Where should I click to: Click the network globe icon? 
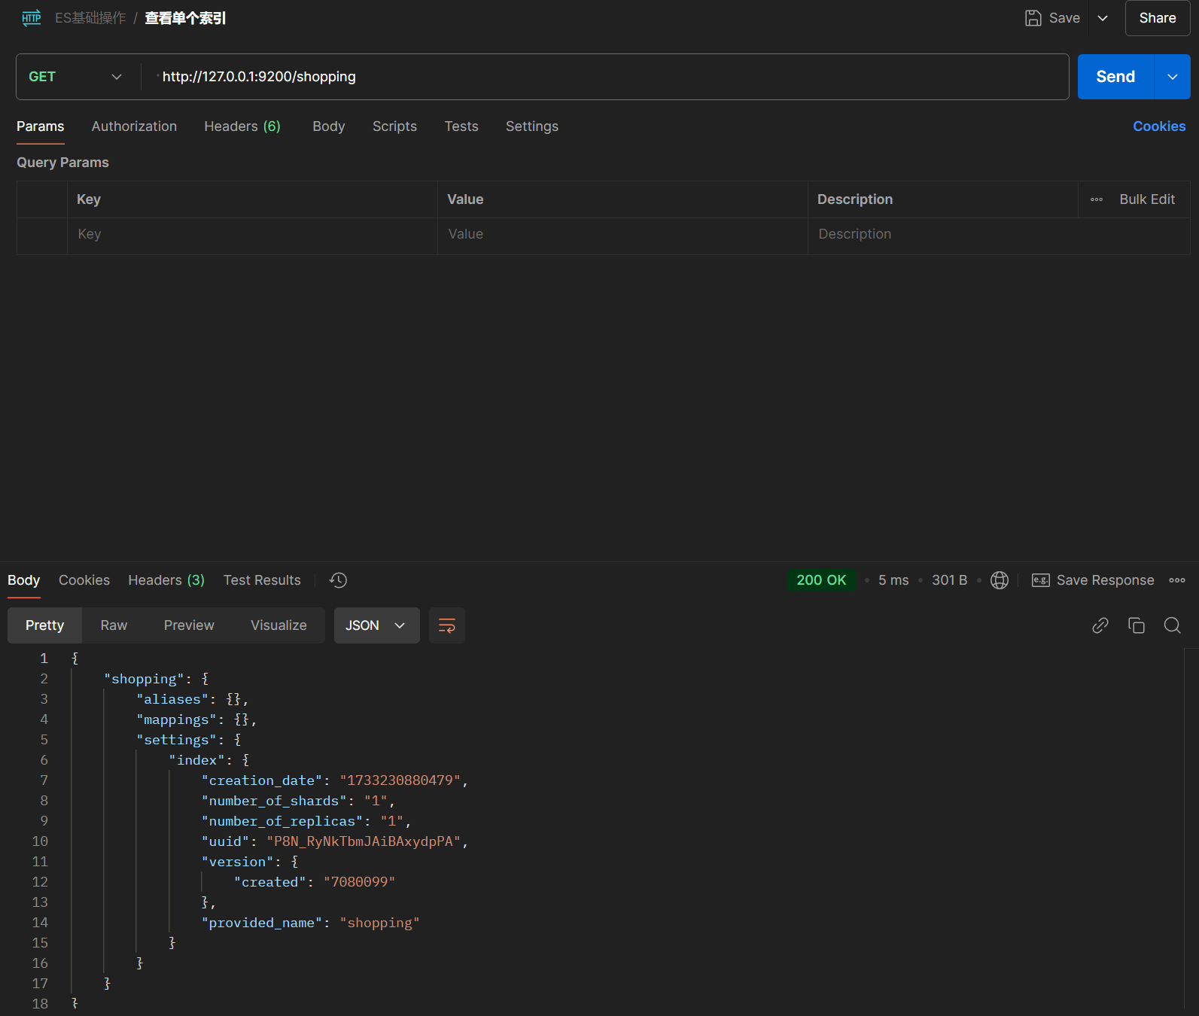point(1000,580)
